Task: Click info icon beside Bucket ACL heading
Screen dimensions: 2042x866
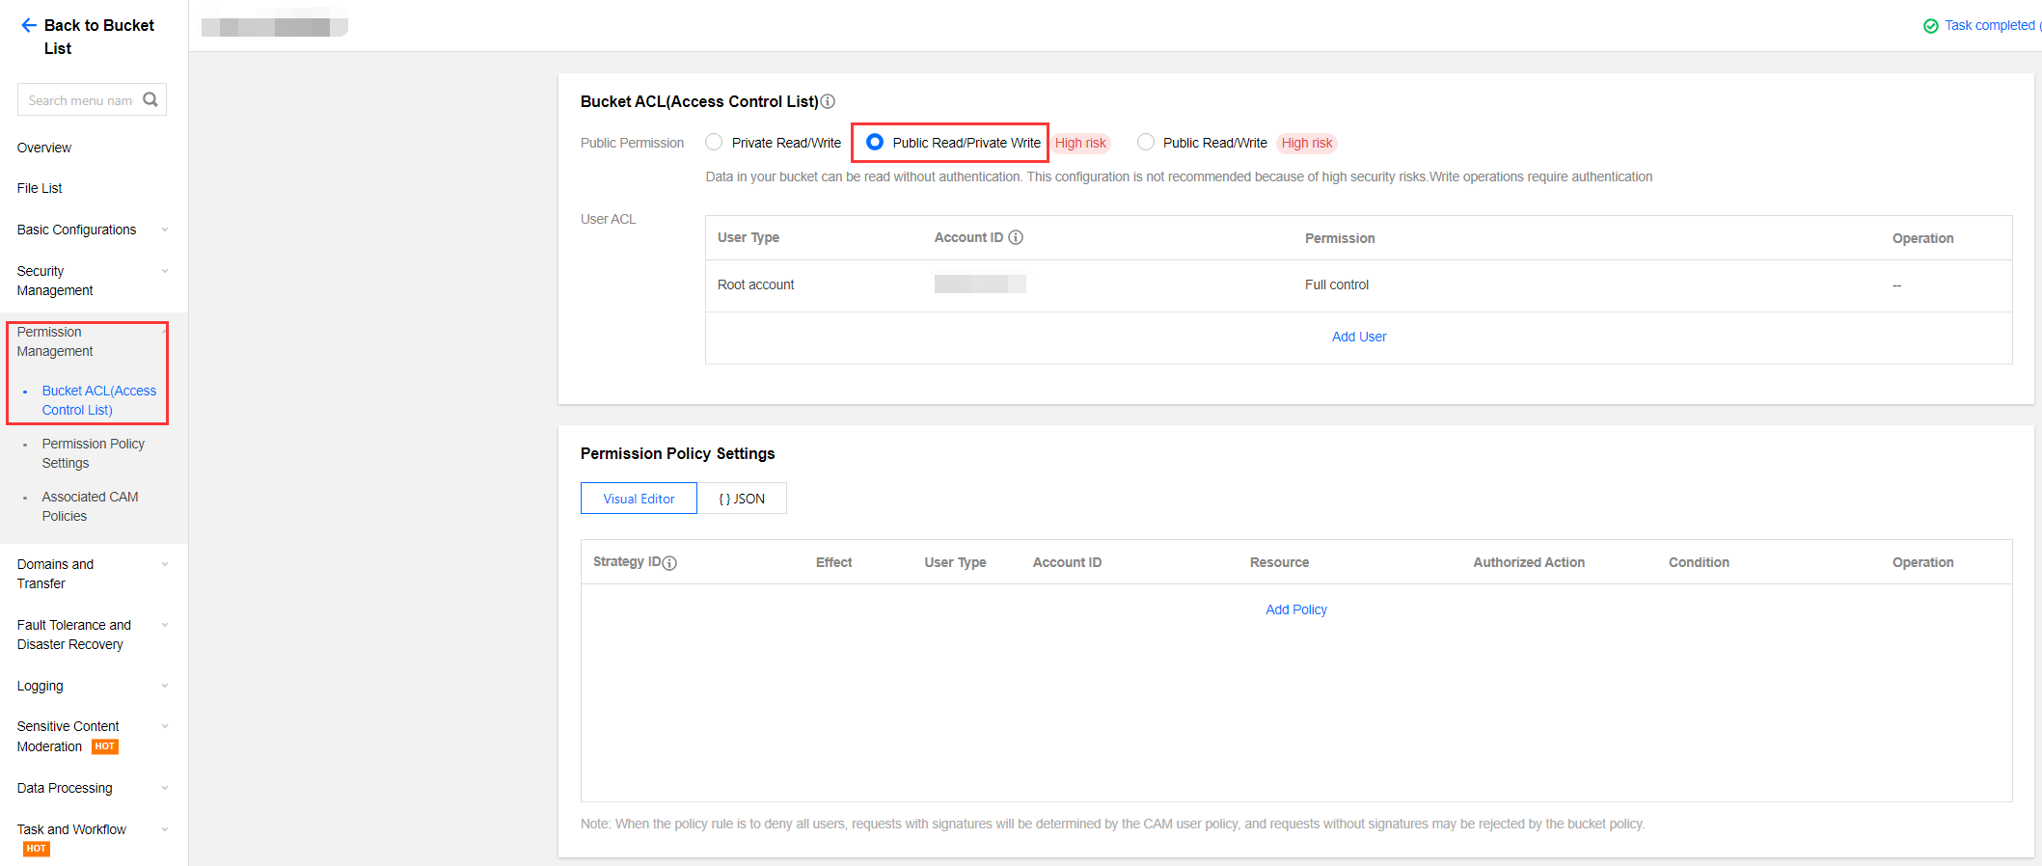Action: [x=828, y=101]
